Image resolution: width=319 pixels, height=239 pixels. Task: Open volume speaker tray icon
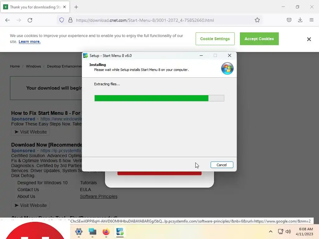tap(288, 232)
